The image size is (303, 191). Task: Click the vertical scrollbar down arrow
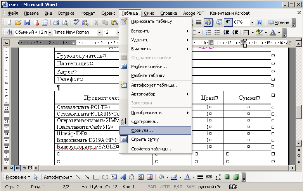(299, 143)
